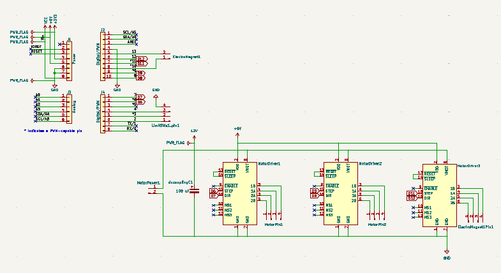The height and width of the screenshot is (273, 501).
Task: Click the ElectroMagnet1Pin1 label near MotorDriver3
Action: point(475,226)
